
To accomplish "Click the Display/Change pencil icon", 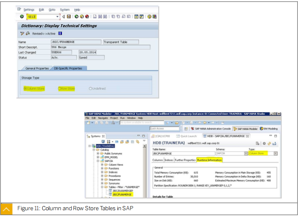I will click(x=22, y=34).
